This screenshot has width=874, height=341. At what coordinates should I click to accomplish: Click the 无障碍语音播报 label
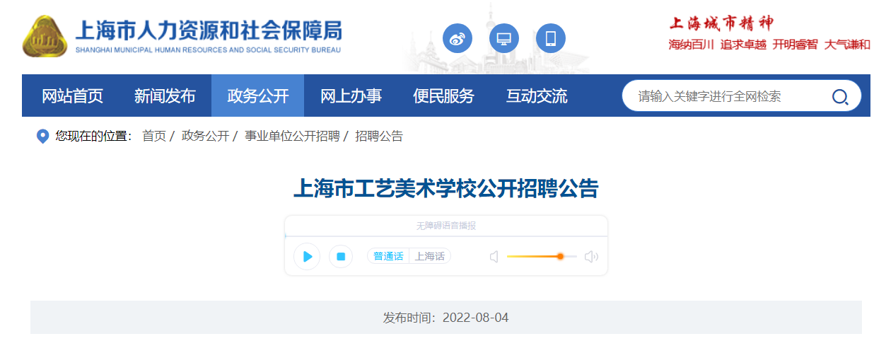click(x=445, y=226)
